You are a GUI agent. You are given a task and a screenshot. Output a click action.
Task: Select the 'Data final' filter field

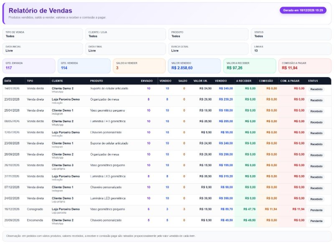(126, 49)
